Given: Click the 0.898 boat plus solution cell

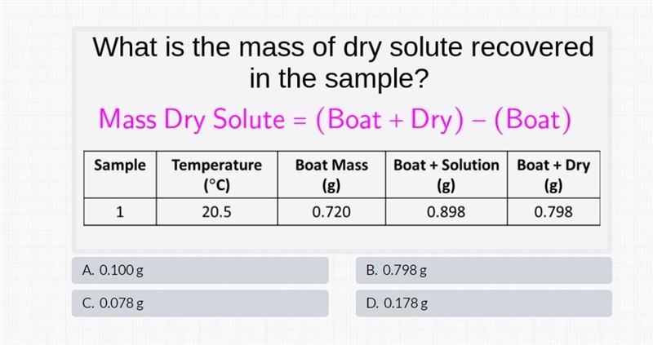Looking at the screenshot, I should click(x=446, y=212).
